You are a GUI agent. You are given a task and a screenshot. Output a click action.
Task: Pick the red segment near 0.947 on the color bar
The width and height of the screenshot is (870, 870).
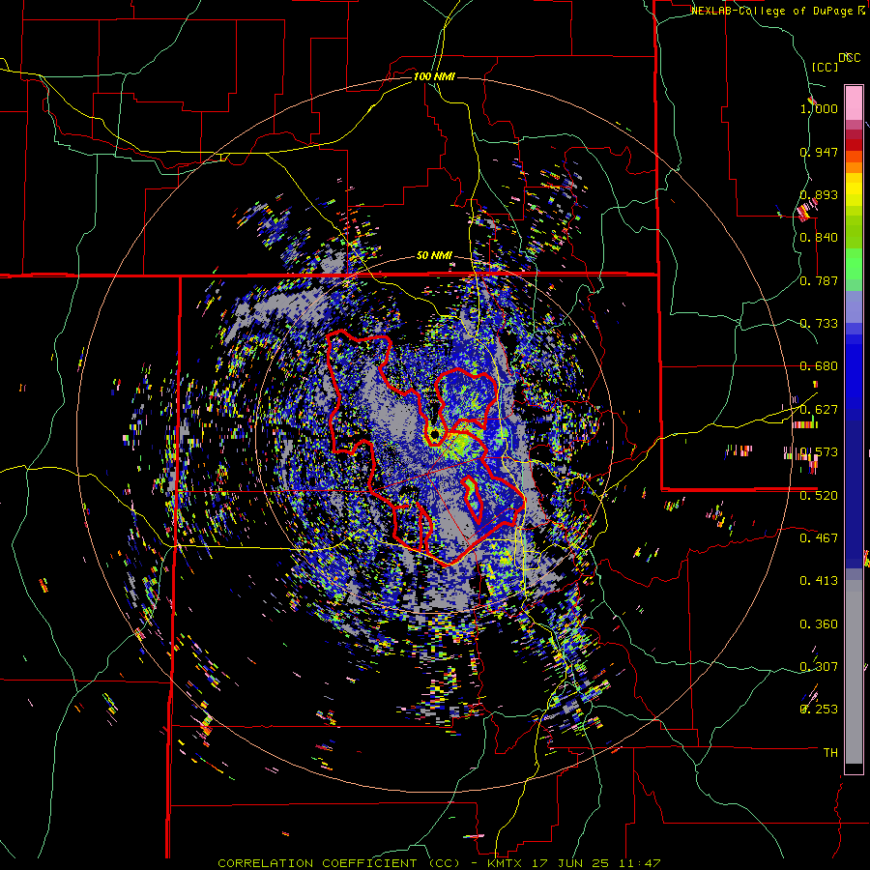854,145
